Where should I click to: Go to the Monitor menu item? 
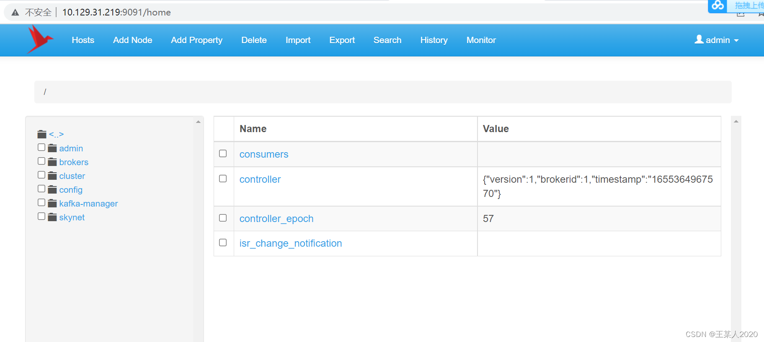point(481,40)
